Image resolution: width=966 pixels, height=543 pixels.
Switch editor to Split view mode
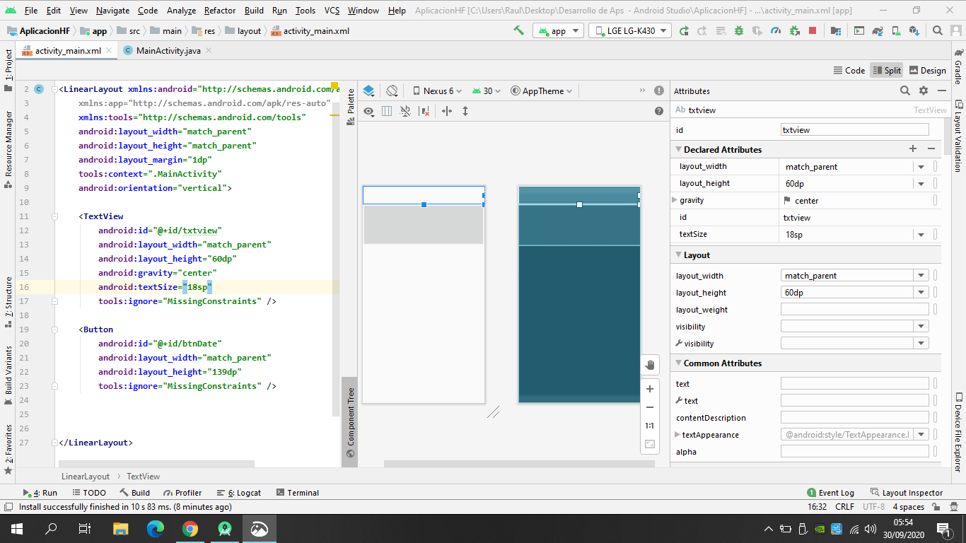click(887, 70)
